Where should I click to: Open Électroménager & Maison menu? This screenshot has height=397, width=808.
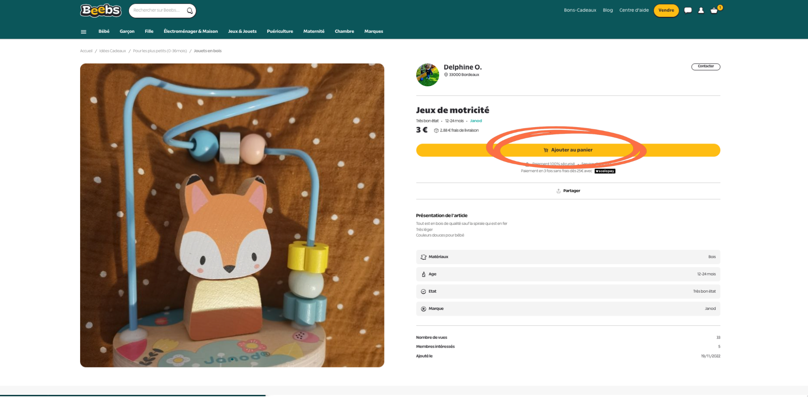(191, 31)
